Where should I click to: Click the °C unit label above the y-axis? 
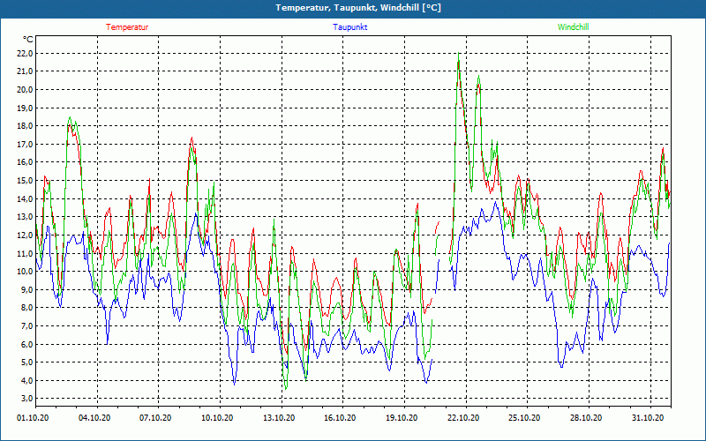(28, 40)
